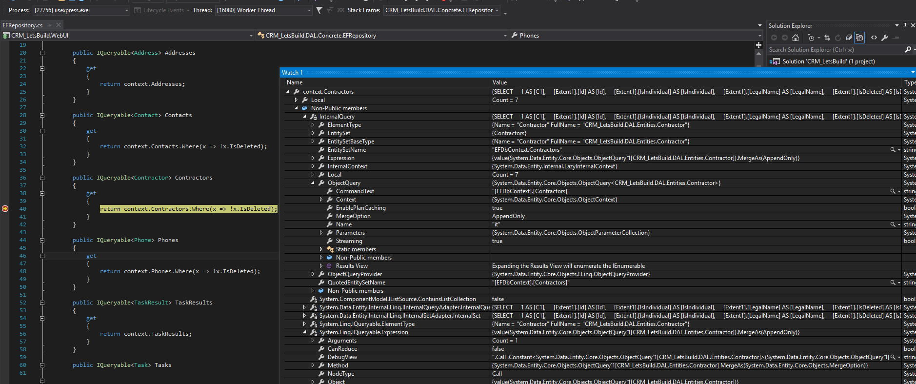Viewport: 916px width, 384px height.
Task: Open Properties wrench icon in Solution Explorer
Action: click(885, 38)
